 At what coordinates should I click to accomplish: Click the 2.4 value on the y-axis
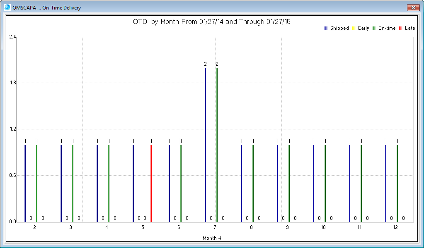[x=13, y=36]
